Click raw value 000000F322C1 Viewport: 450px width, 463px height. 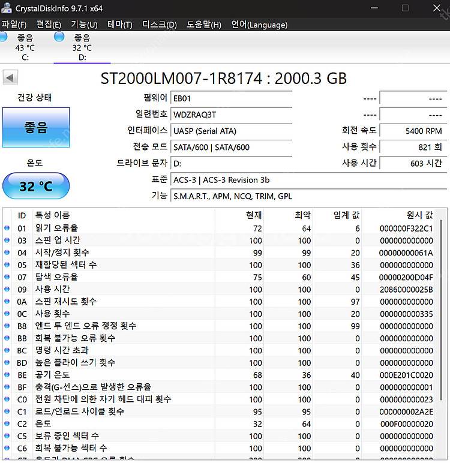pyautogui.click(x=406, y=229)
